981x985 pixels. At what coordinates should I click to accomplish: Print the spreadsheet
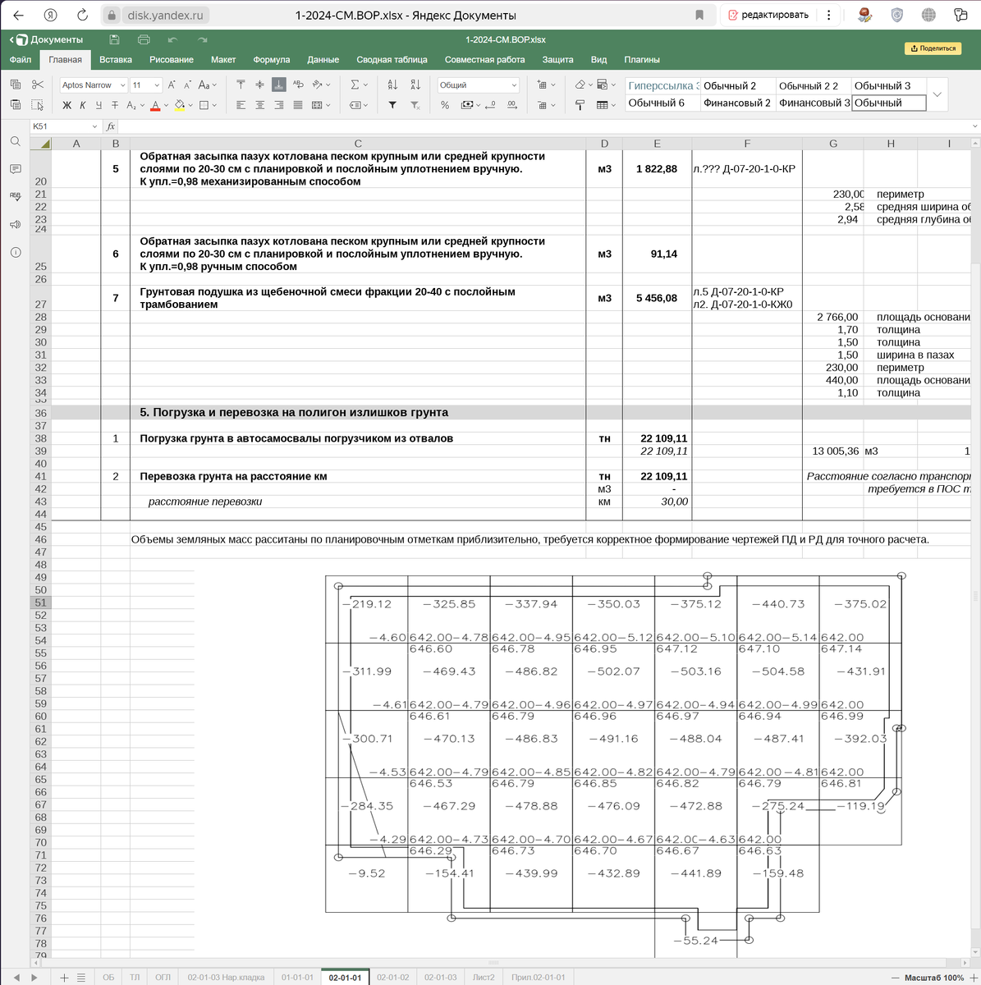tap(144, 39)
